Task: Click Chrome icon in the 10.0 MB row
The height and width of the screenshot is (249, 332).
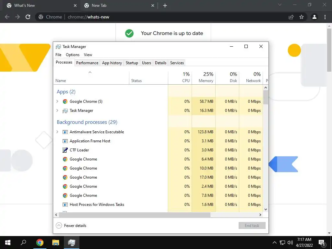Action: 65,168
